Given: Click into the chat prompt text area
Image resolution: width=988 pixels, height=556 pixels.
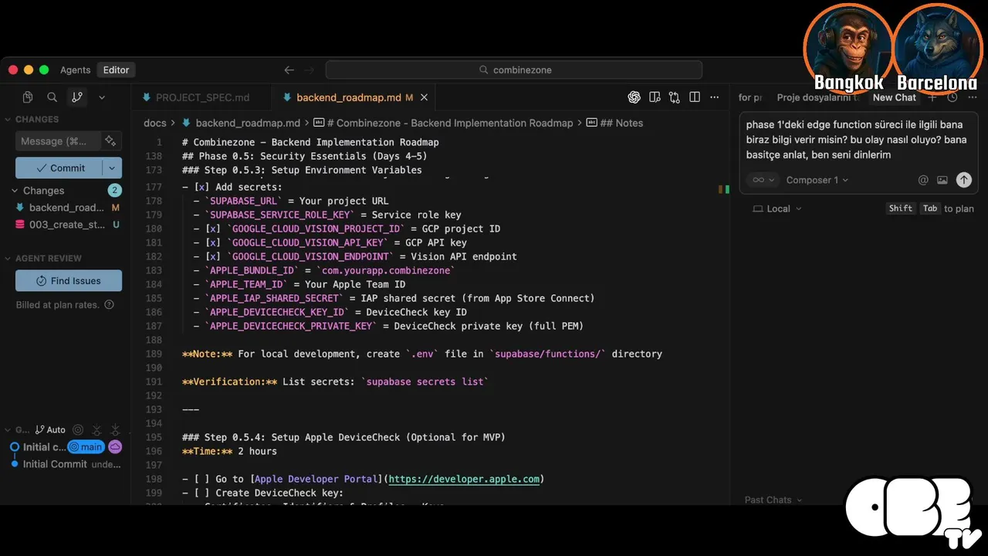Looking at the screenshot, I should [858, 140].
